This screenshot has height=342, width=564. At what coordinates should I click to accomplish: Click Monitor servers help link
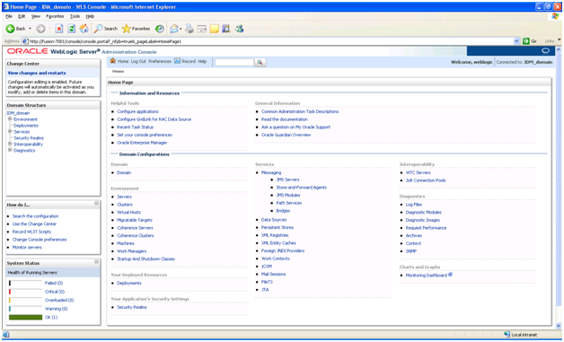pyautogui.click(x=27, y=247)
